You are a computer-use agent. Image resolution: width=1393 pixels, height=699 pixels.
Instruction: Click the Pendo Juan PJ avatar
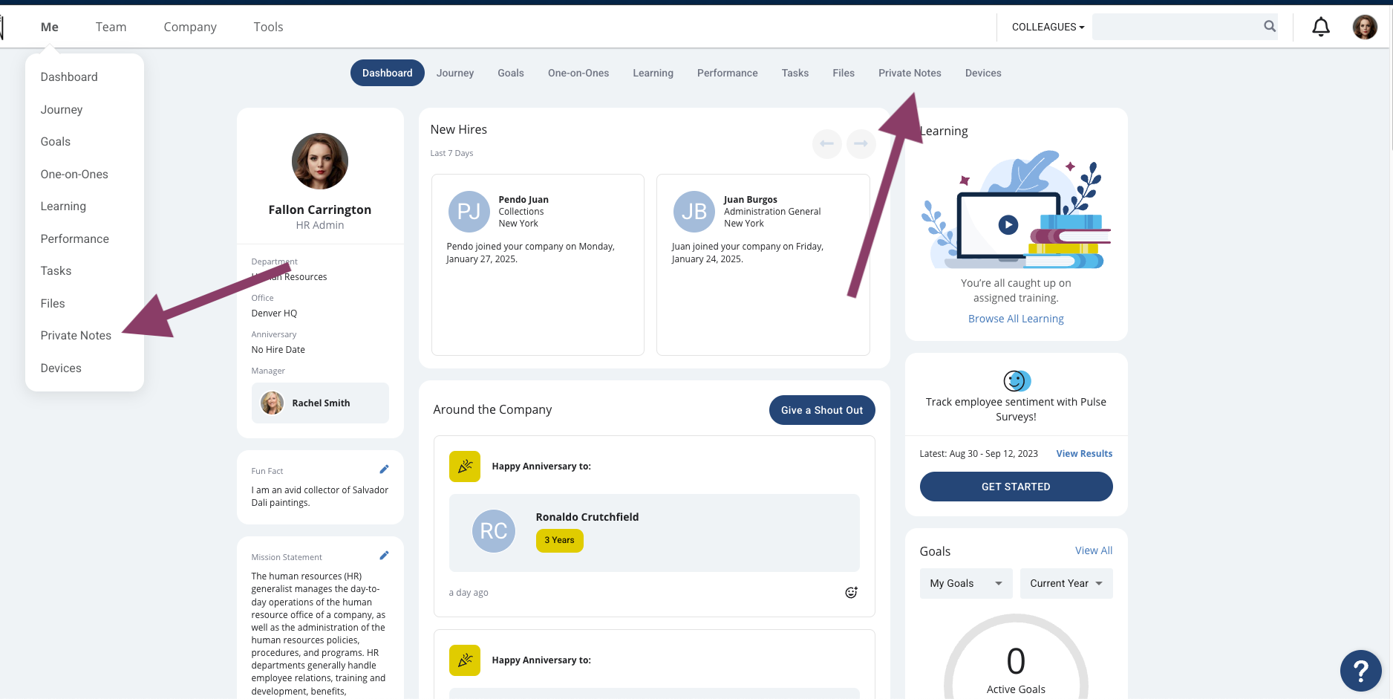[x=469, y=212]
